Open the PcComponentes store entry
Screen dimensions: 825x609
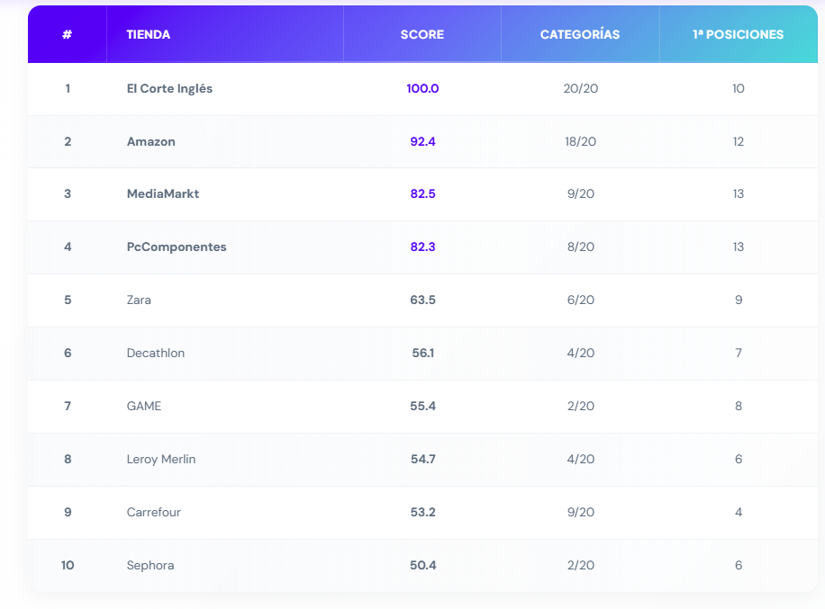click(177, 247)
